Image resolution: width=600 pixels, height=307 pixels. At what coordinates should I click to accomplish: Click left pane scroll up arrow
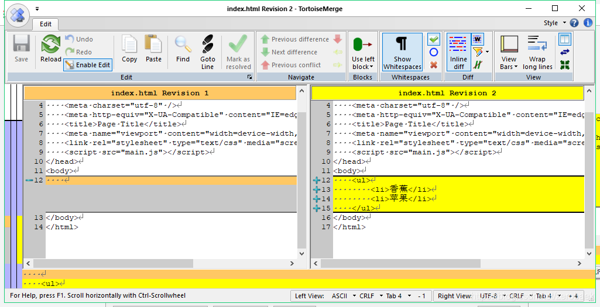click(301, 91)
